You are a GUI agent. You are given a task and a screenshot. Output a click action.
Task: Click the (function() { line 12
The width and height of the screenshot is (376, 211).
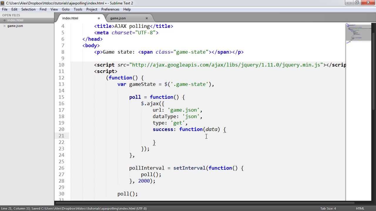click(x=125, y=78)
